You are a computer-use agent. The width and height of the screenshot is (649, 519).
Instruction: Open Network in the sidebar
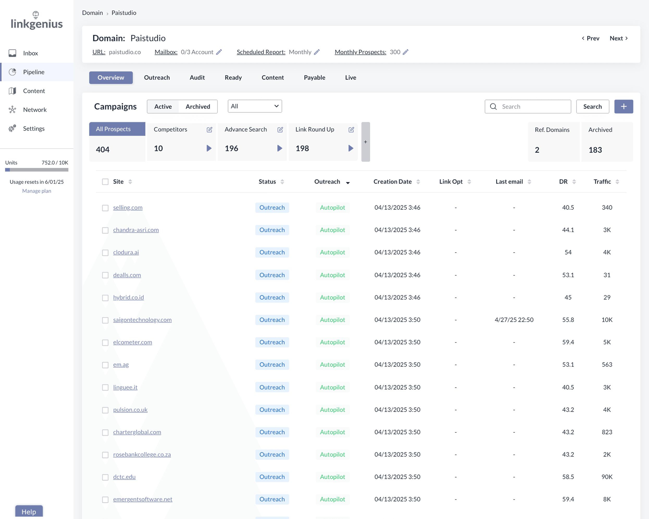(x=35, y=110)
